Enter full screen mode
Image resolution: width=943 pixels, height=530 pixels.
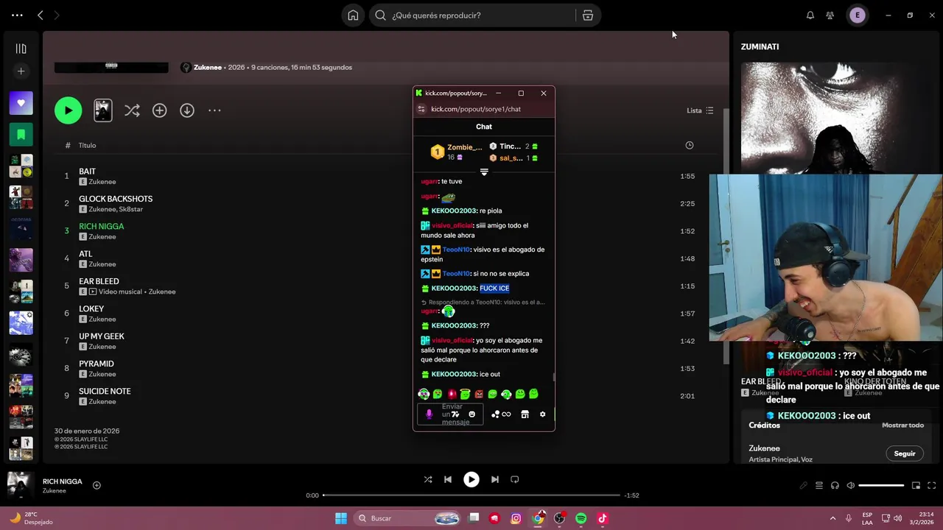[x=932, y=486]
